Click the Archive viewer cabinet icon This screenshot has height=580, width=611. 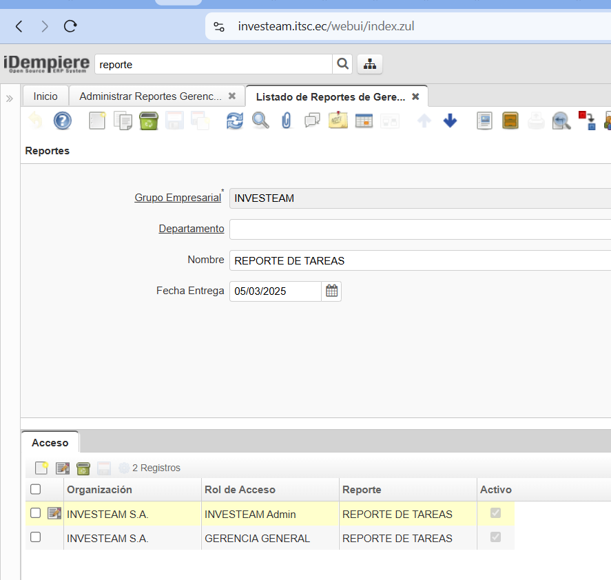pos(510,121)
